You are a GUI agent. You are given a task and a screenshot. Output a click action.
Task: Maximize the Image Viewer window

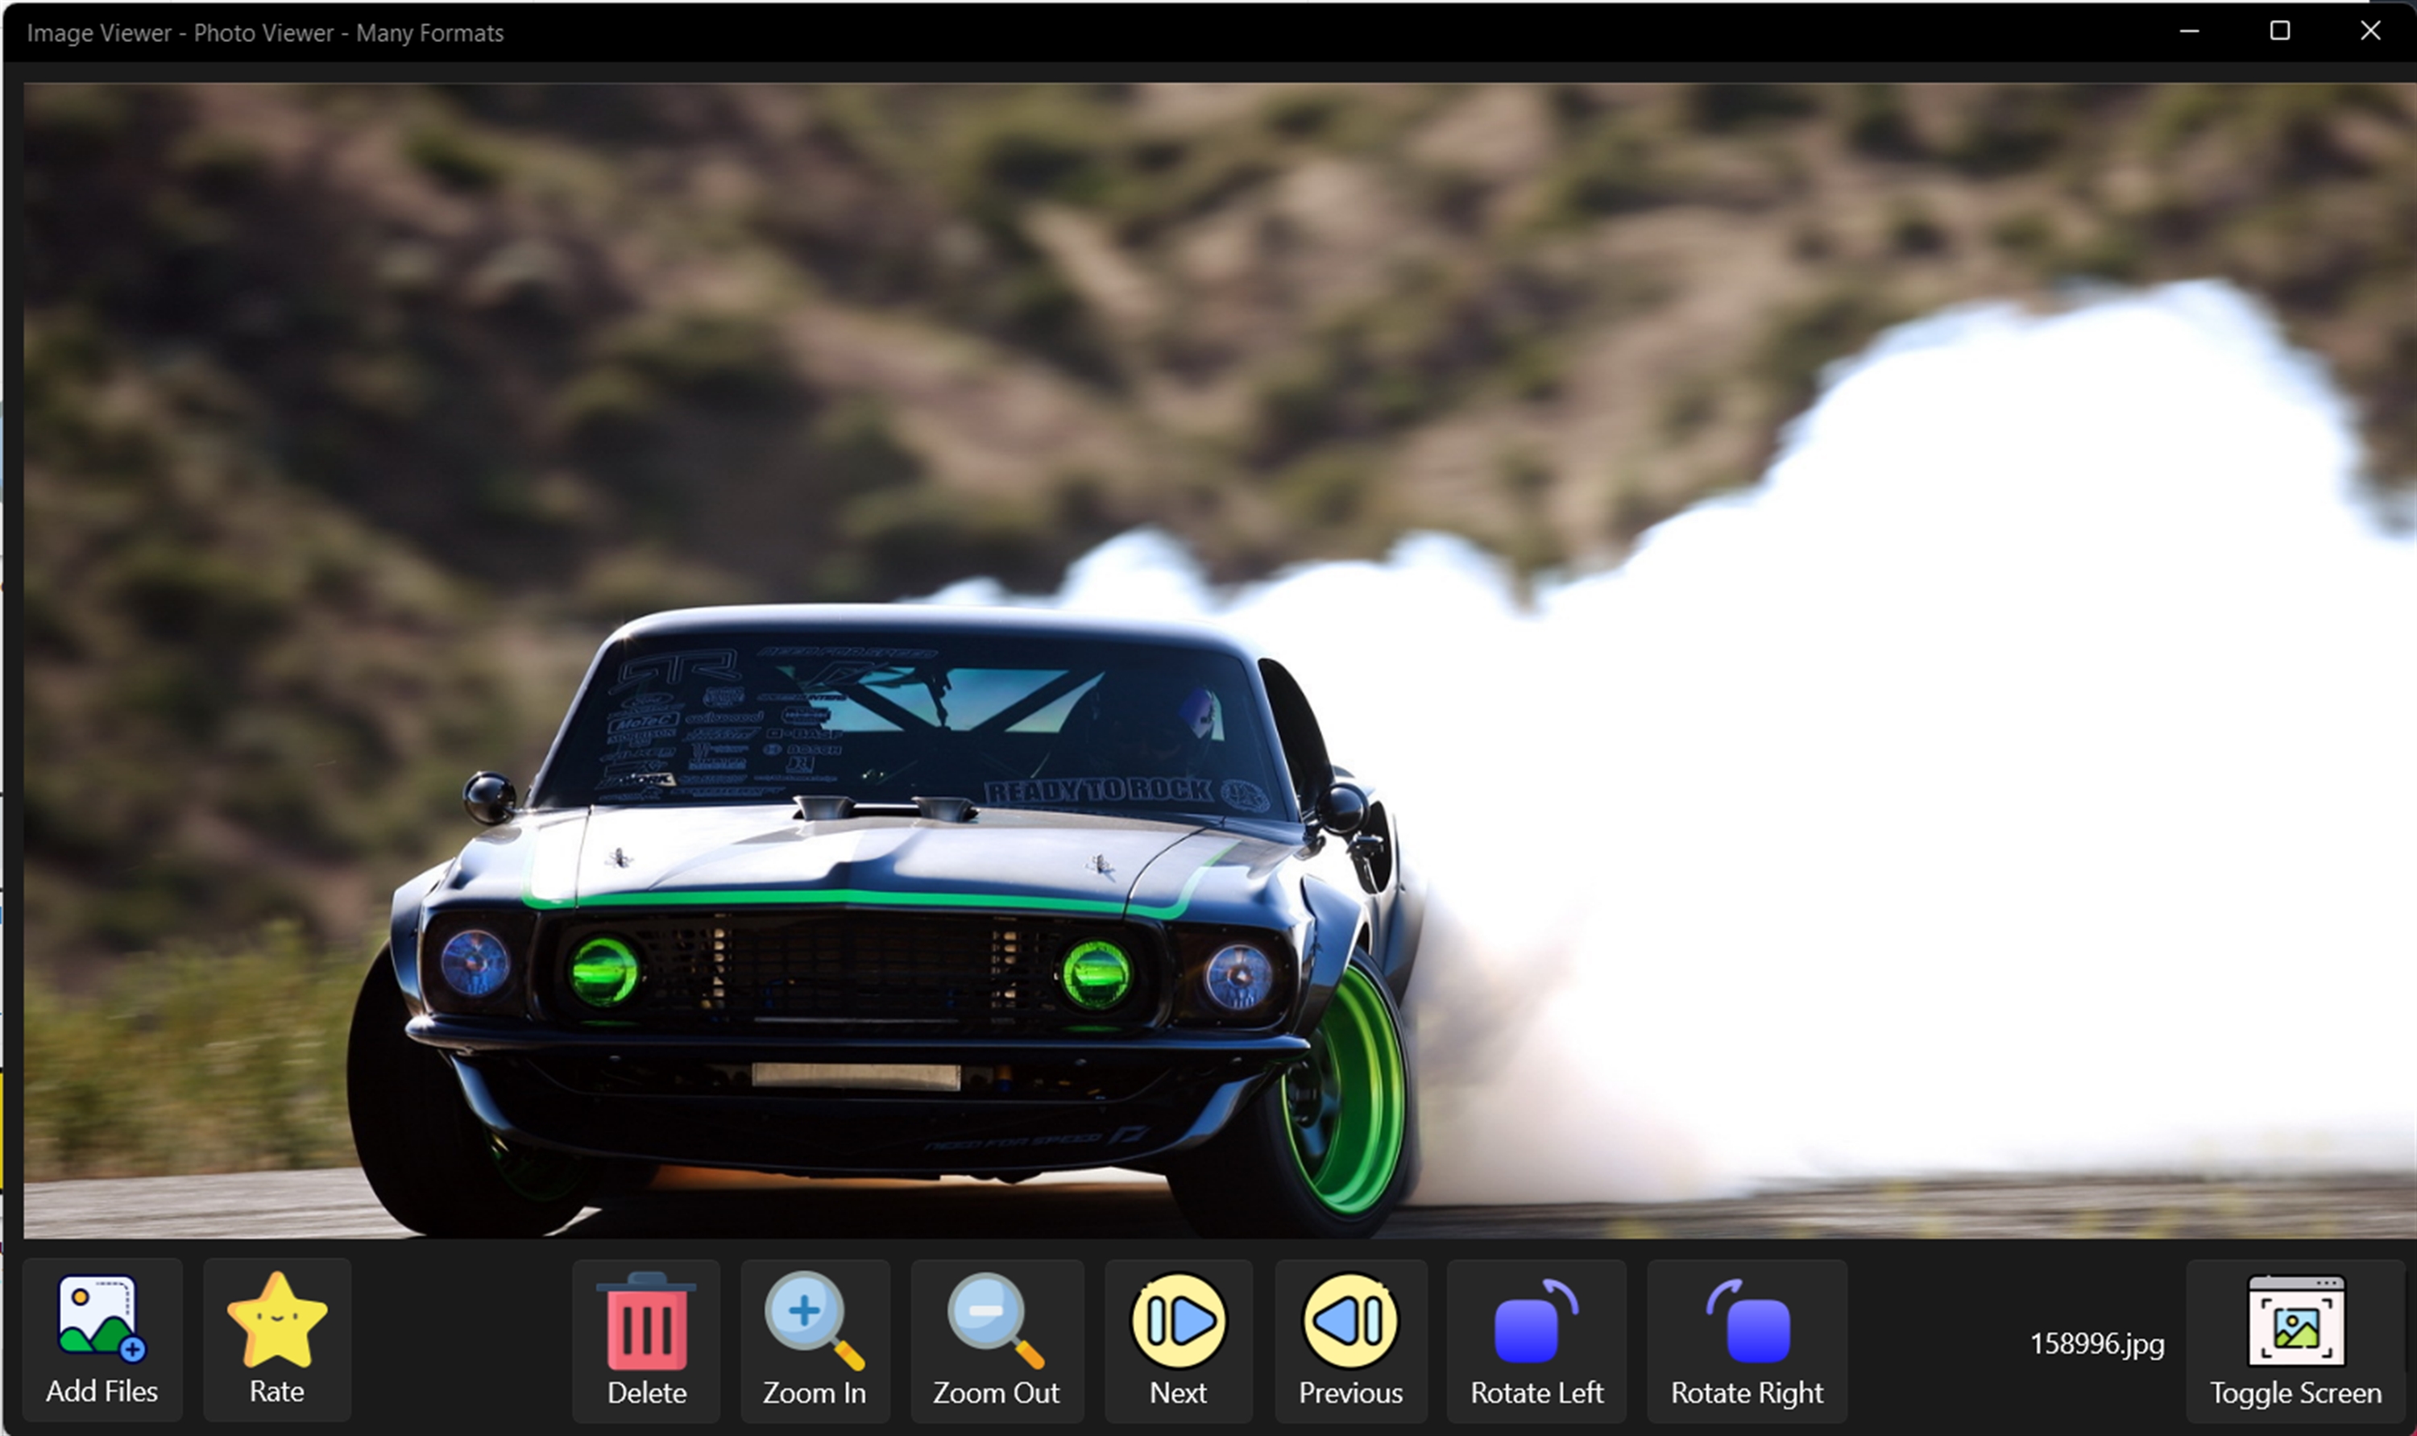tap(2278, 31)
